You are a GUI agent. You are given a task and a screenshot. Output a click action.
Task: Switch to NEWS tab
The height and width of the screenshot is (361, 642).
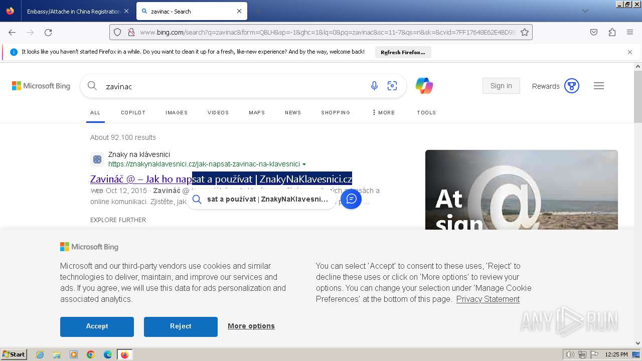(293, 112)
